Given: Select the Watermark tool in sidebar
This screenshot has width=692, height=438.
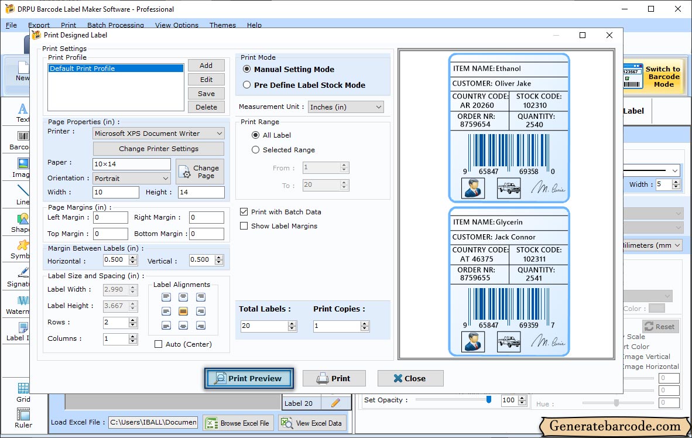Looking at the screenshot, I should [18, 306].
